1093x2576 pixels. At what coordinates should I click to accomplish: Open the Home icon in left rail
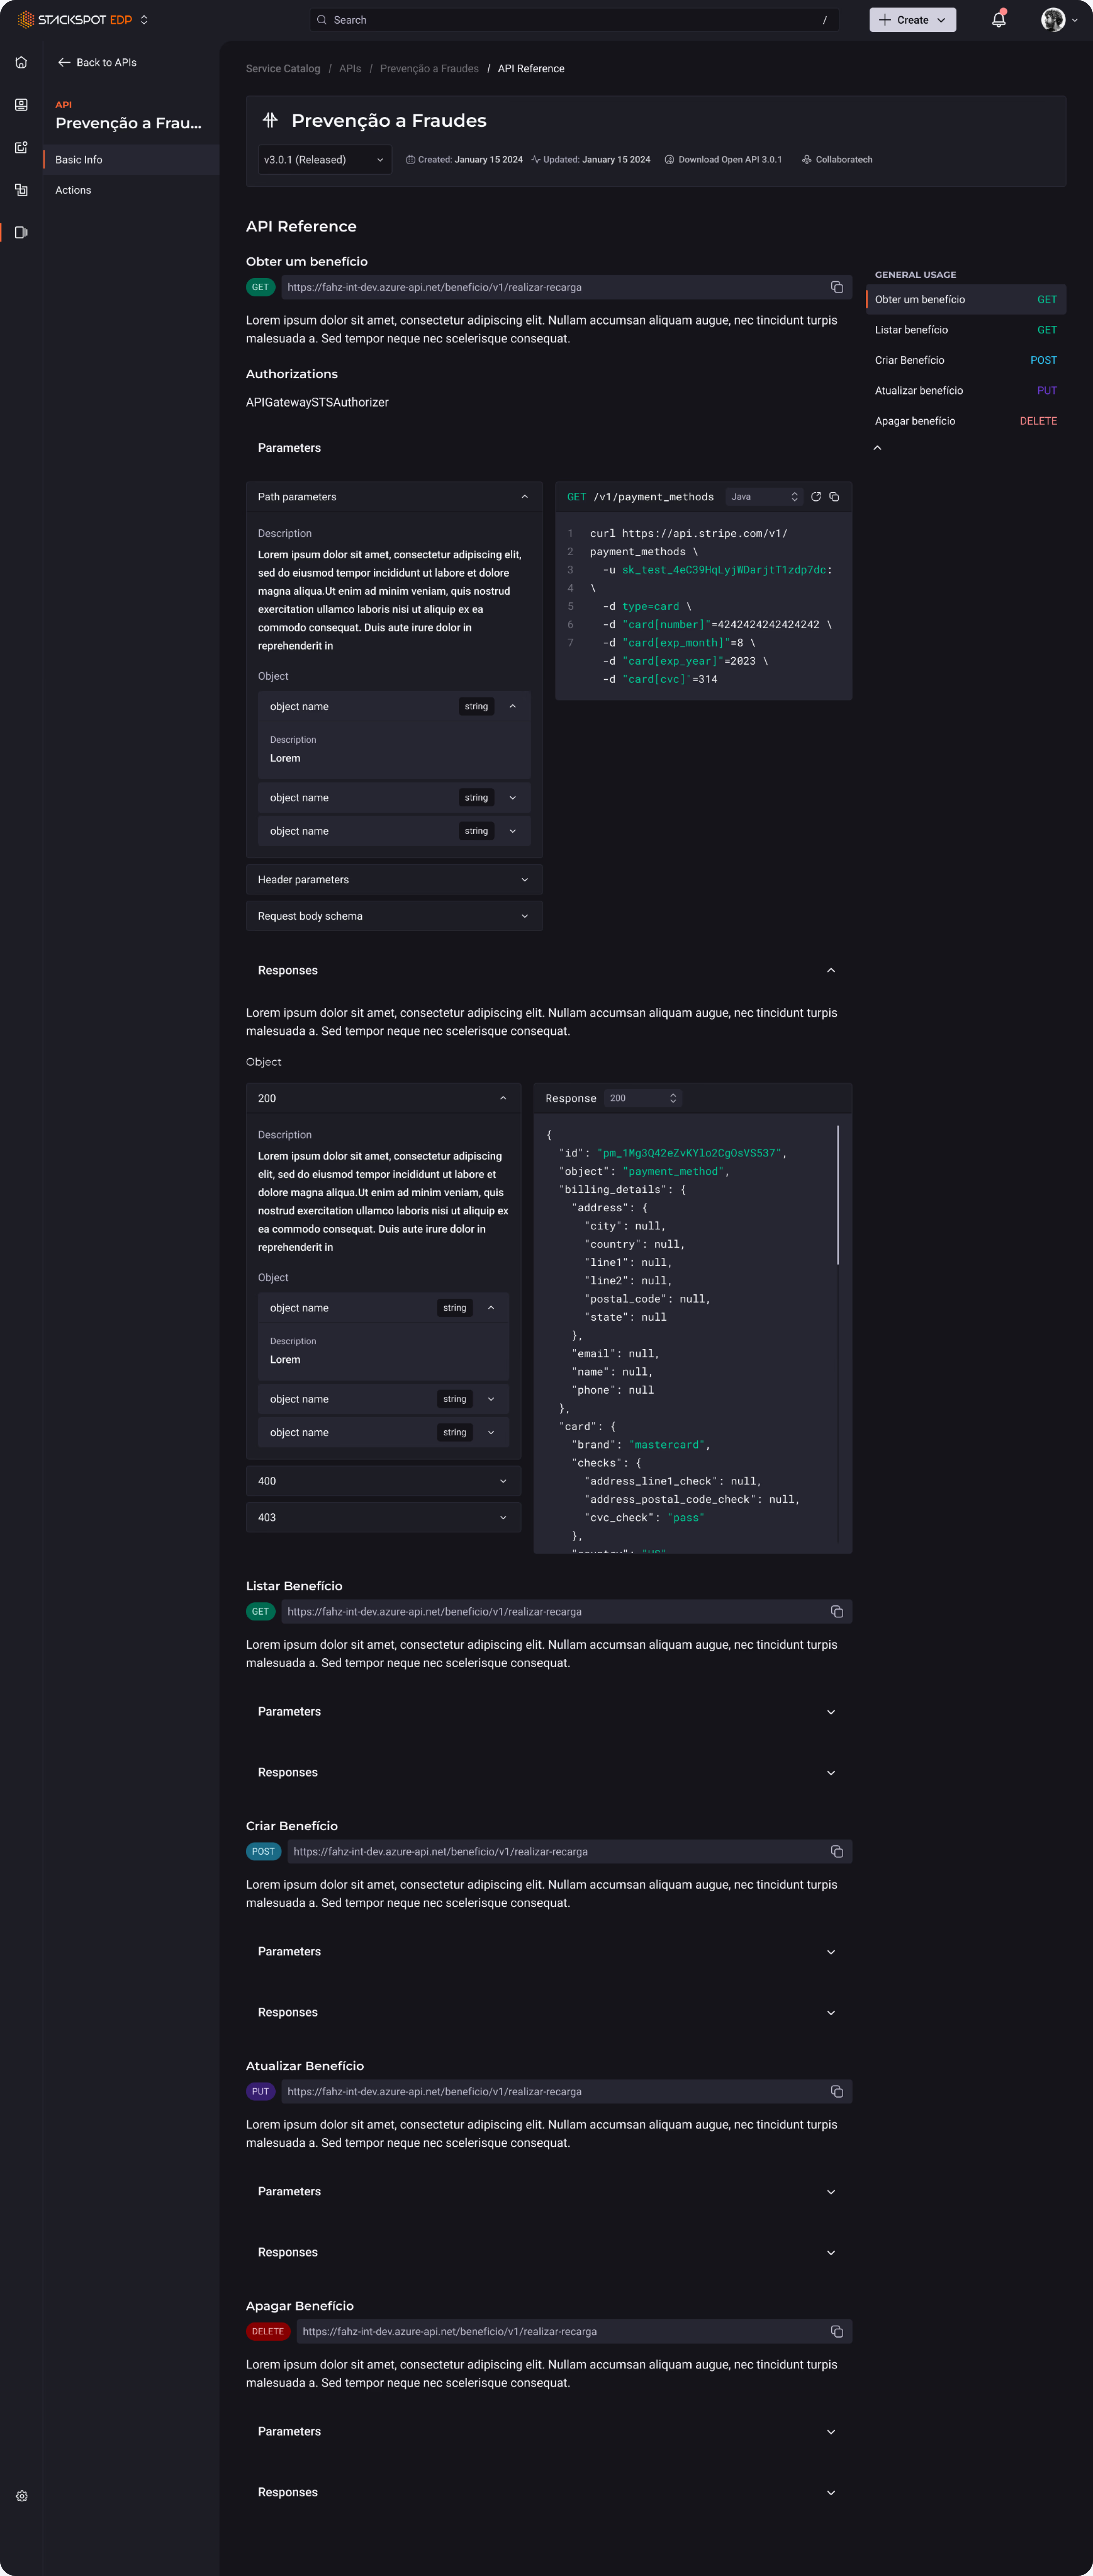click(x=21, y=62)
